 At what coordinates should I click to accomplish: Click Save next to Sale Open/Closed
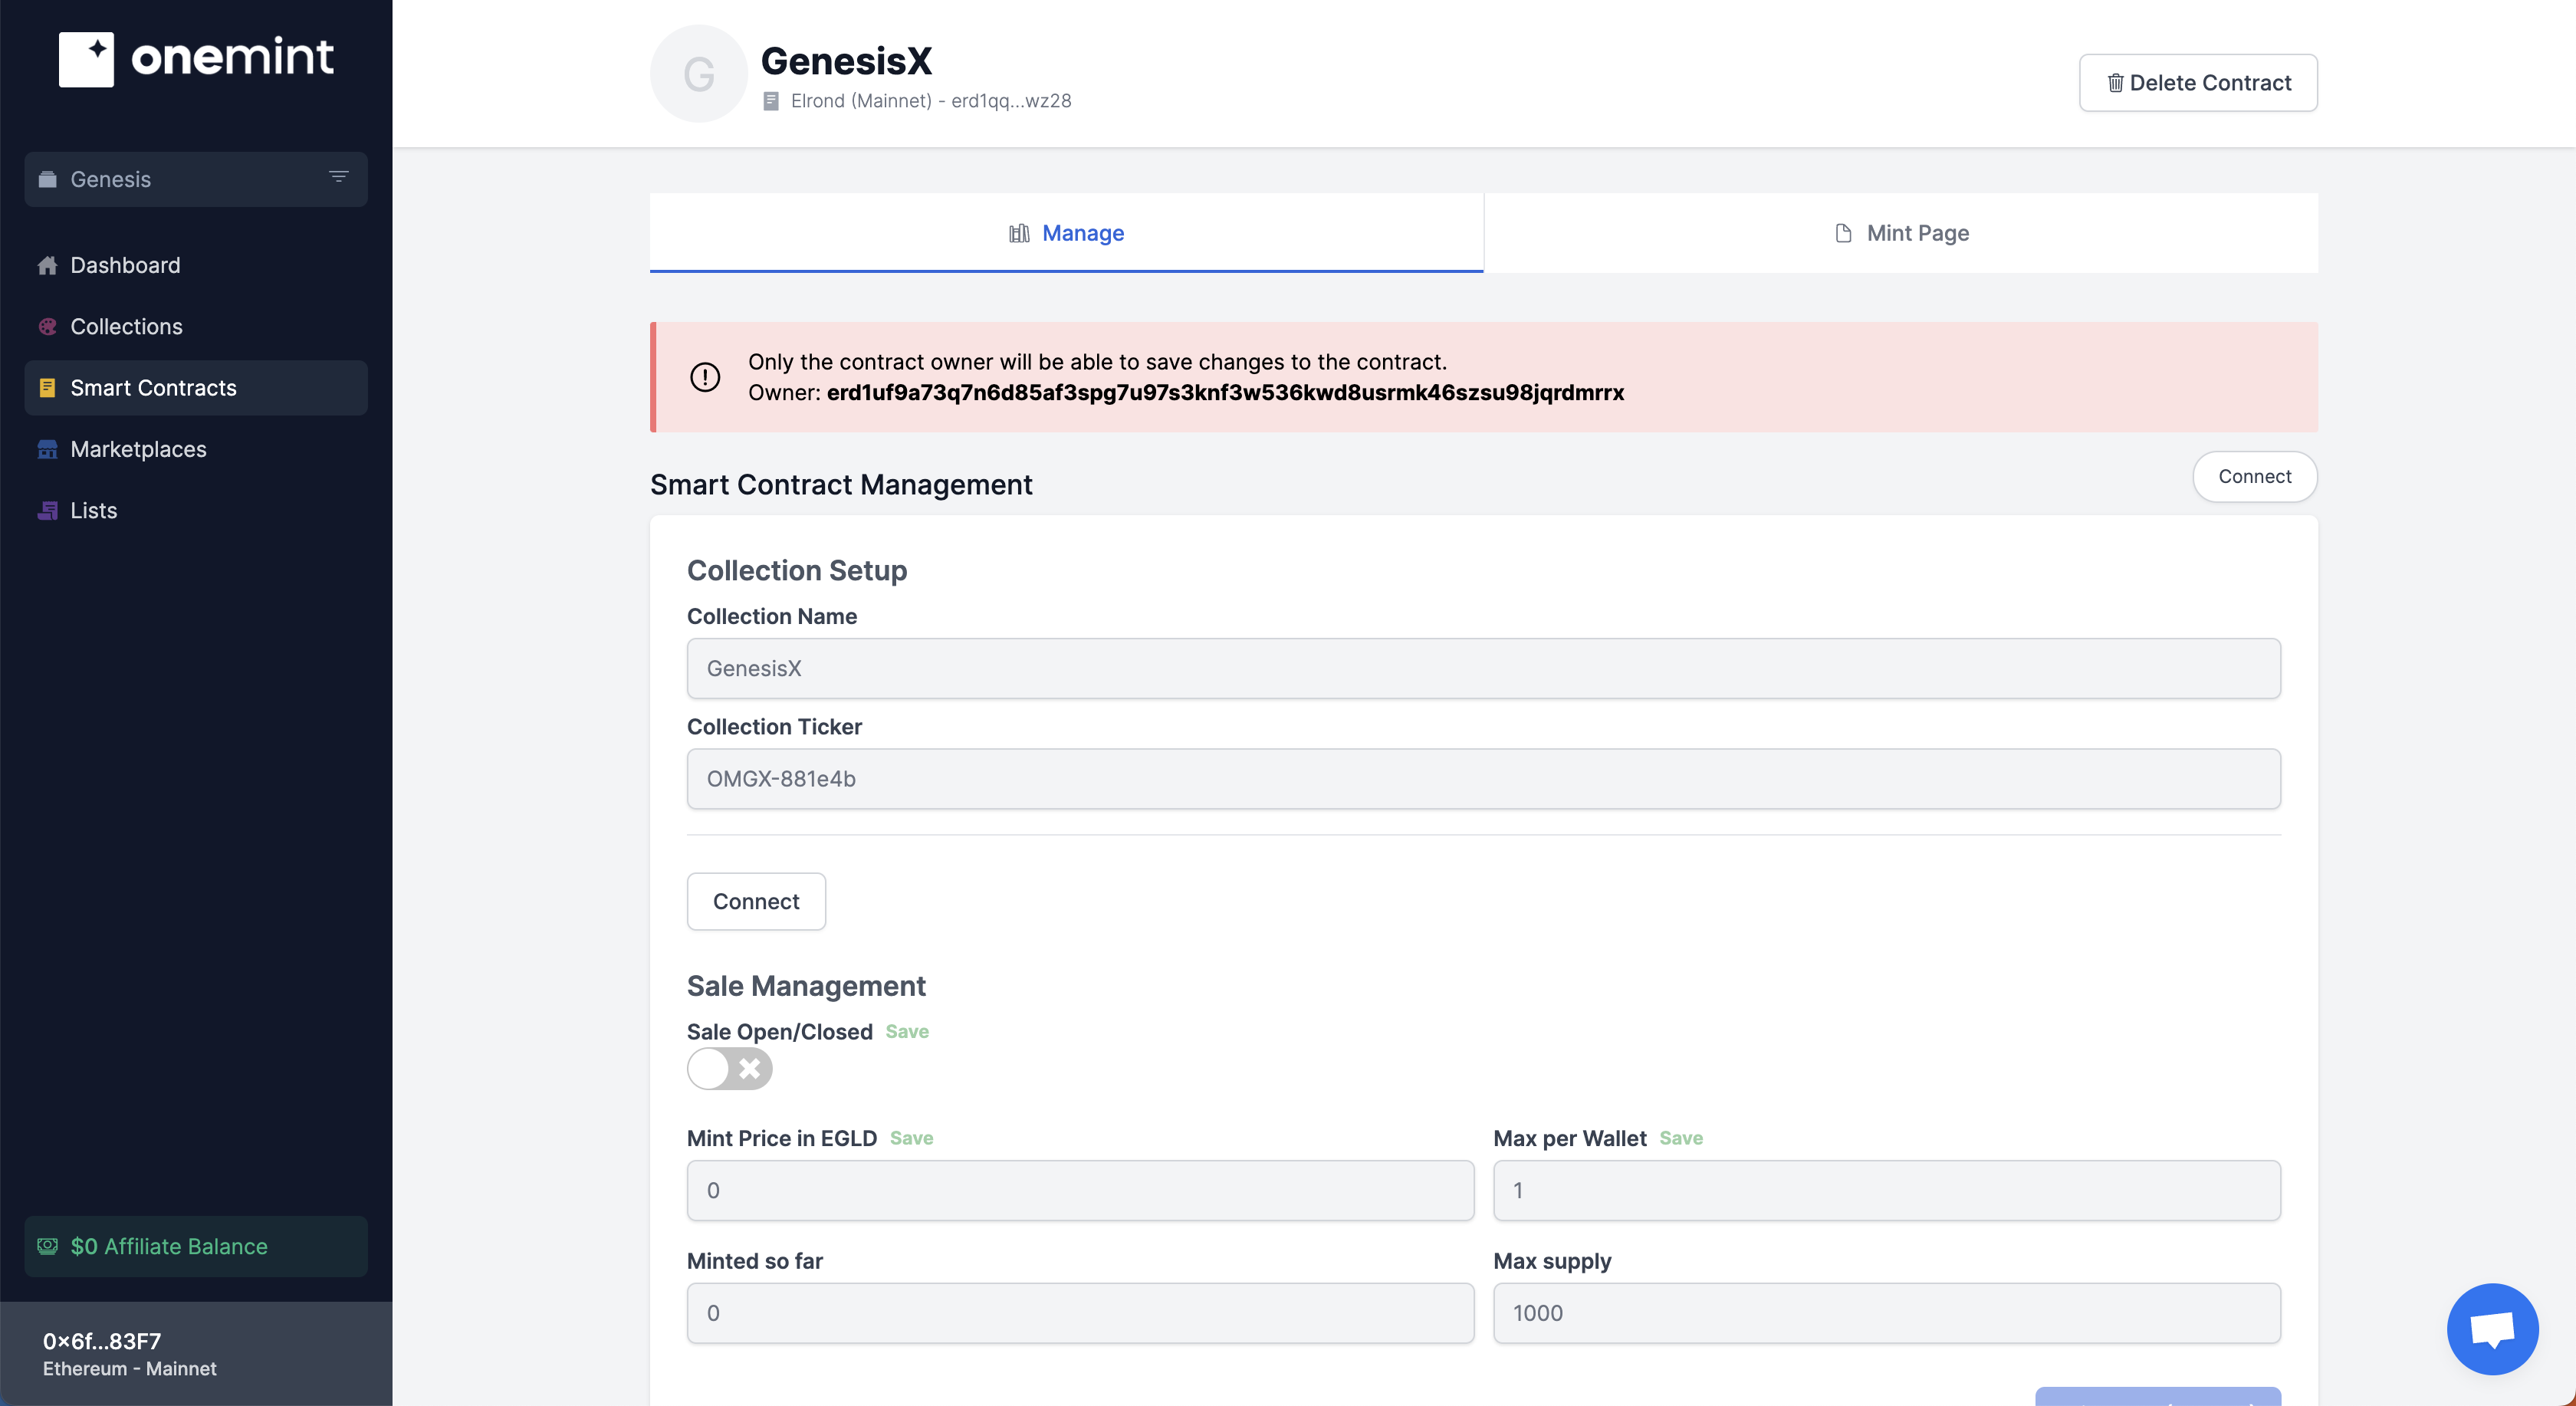907,1032
